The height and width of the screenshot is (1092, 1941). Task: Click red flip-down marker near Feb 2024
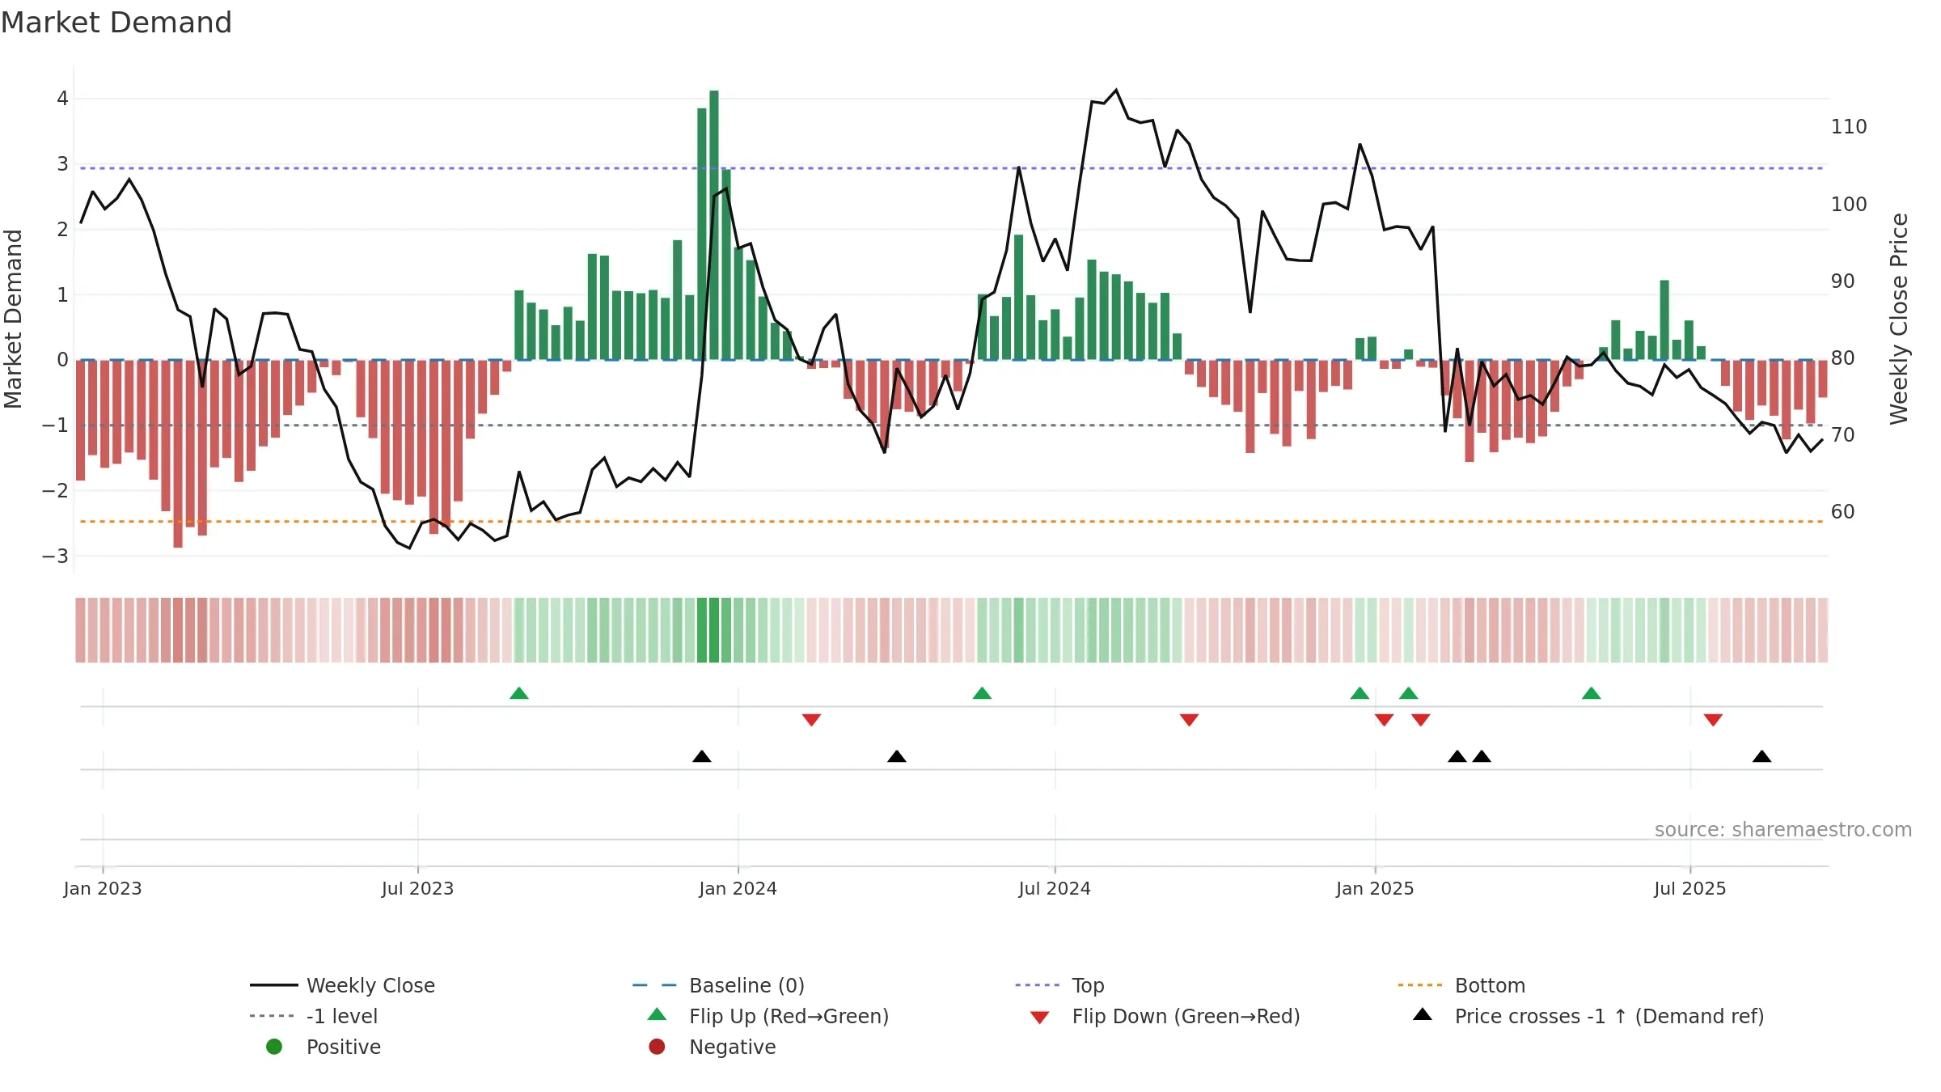[811, 720]
